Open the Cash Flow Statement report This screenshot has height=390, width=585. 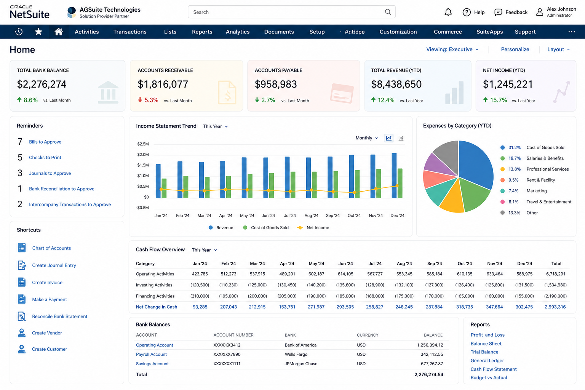494,369
